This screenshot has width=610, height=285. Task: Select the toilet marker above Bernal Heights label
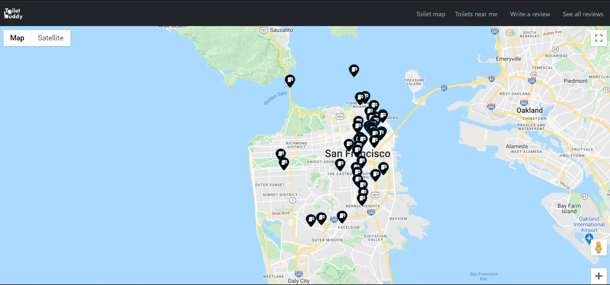362,199
